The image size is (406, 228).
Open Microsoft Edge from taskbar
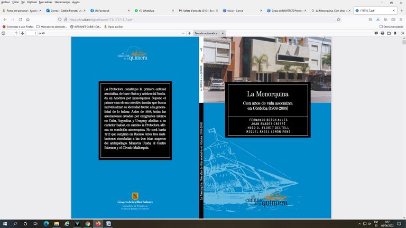[47, 224]
